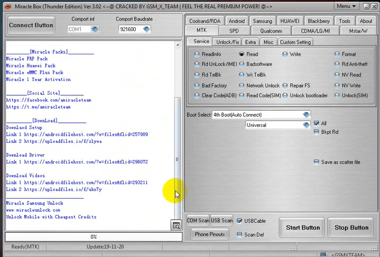
Task: Click the Start Button
Action: pos(302,228)
